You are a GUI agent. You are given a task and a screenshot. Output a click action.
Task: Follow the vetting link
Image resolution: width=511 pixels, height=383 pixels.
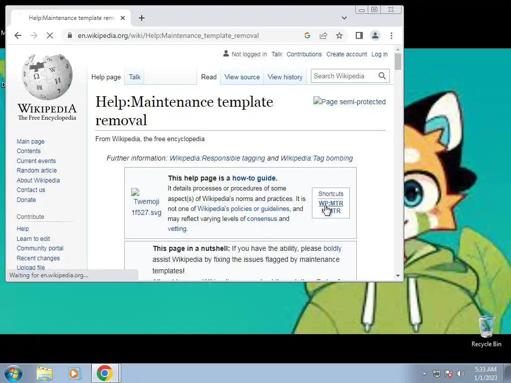click(x=177, y=228)
